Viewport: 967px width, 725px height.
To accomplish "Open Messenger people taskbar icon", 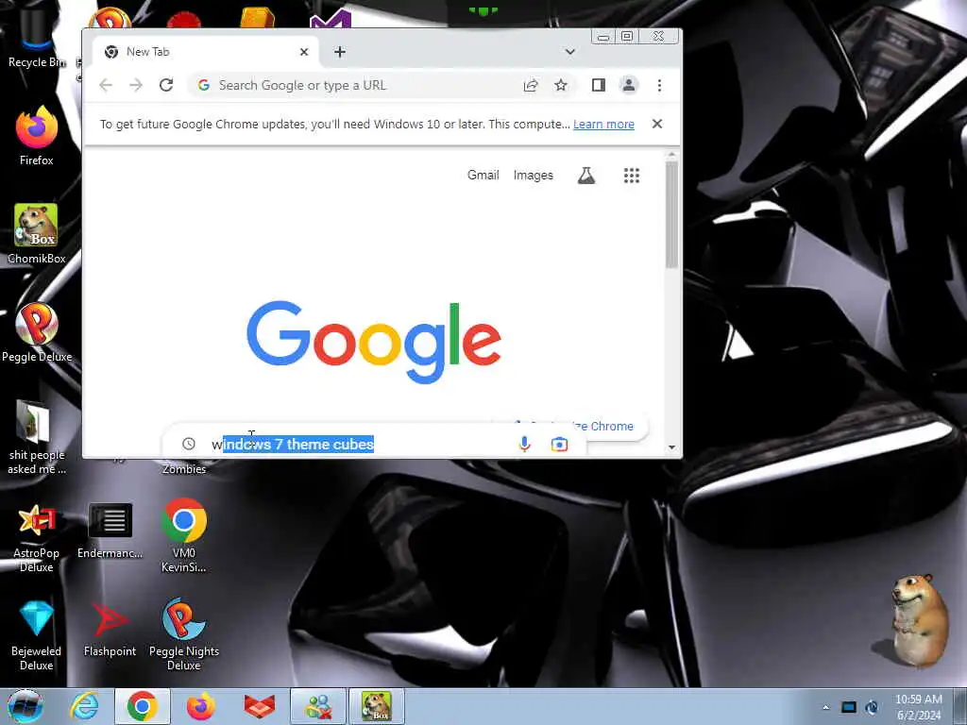I will (318, 706).
